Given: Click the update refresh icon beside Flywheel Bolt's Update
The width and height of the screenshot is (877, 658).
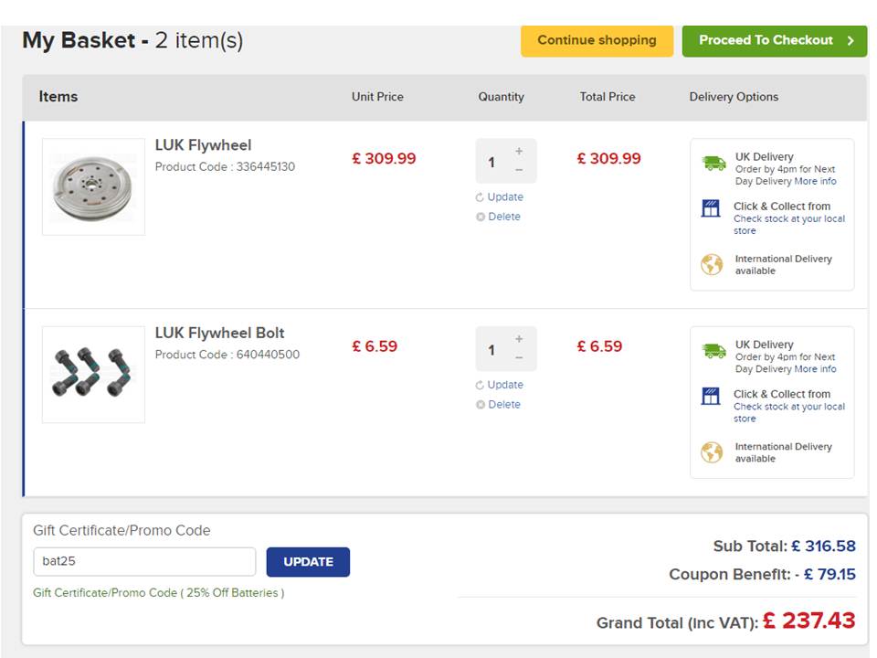Looking at the screenshot, I should (480, 386).
